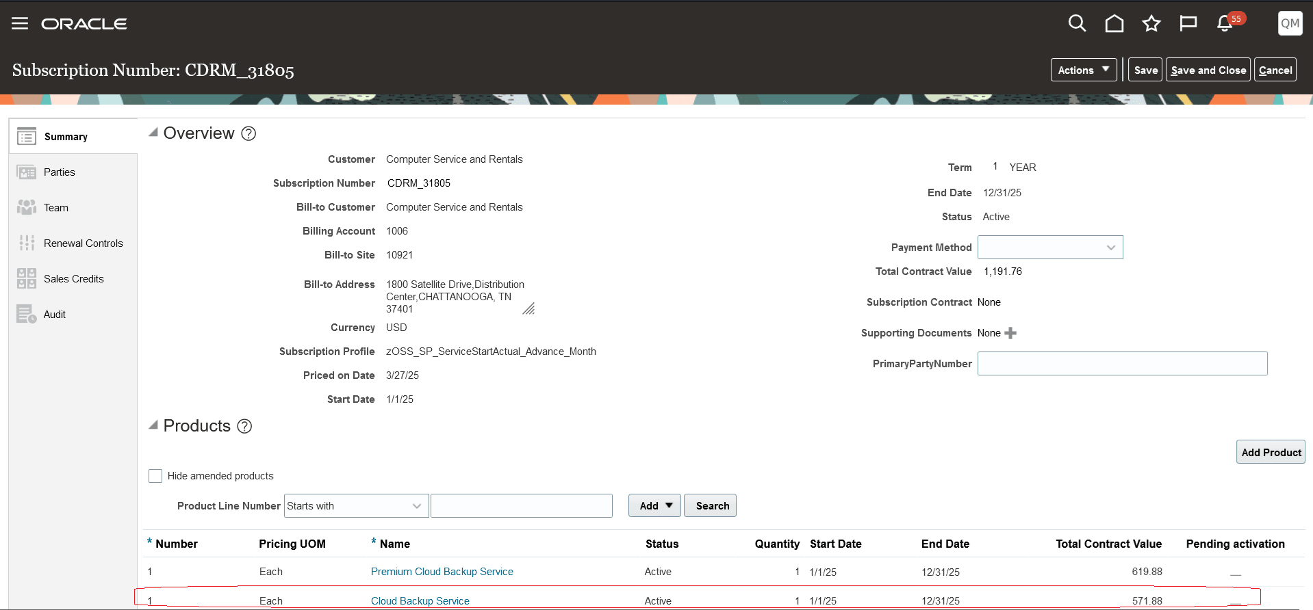
Task: Click the Oracle logo
Action: (84, 24)
